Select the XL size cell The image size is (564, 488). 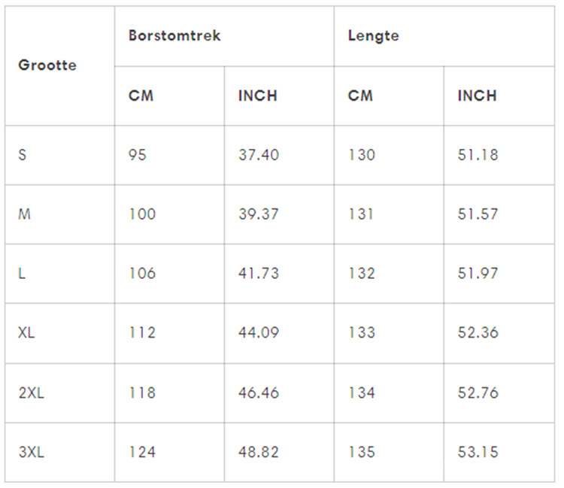pyautogui.click(x=27, y=332)
